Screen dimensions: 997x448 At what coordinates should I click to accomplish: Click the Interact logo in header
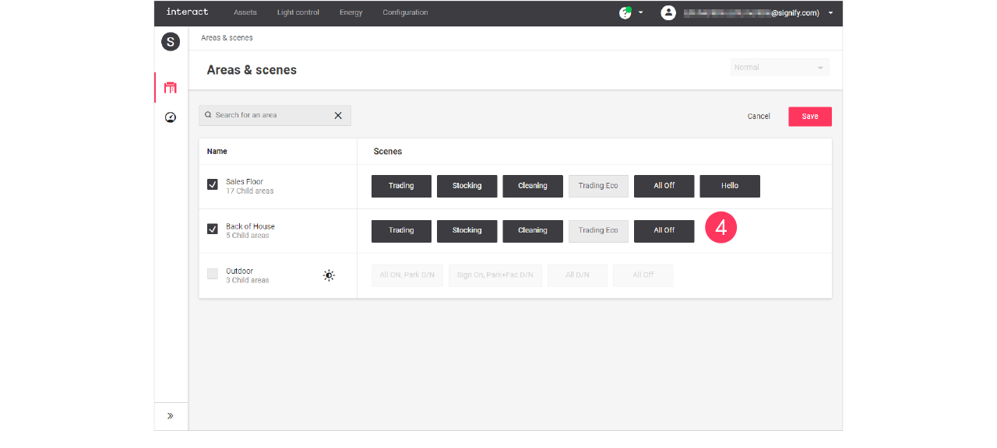(x=187, y=12)
